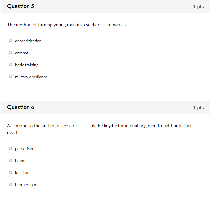Select the idealism radio button
This screenshot has height=197, width=211.
11,172
